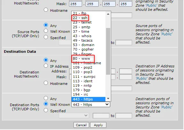Pick '194 - irc' from port list
Image resolution: width=184 pixels, height=130 pixels.
pyautogui.click(x=88, y=94)
